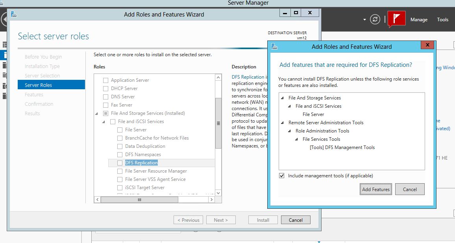Go to the Results step
This screenshot has width=455, height=243.
[x=32, y=113]
